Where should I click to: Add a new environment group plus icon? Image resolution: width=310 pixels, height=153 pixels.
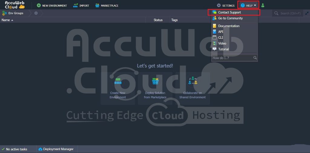pos(36,13)
